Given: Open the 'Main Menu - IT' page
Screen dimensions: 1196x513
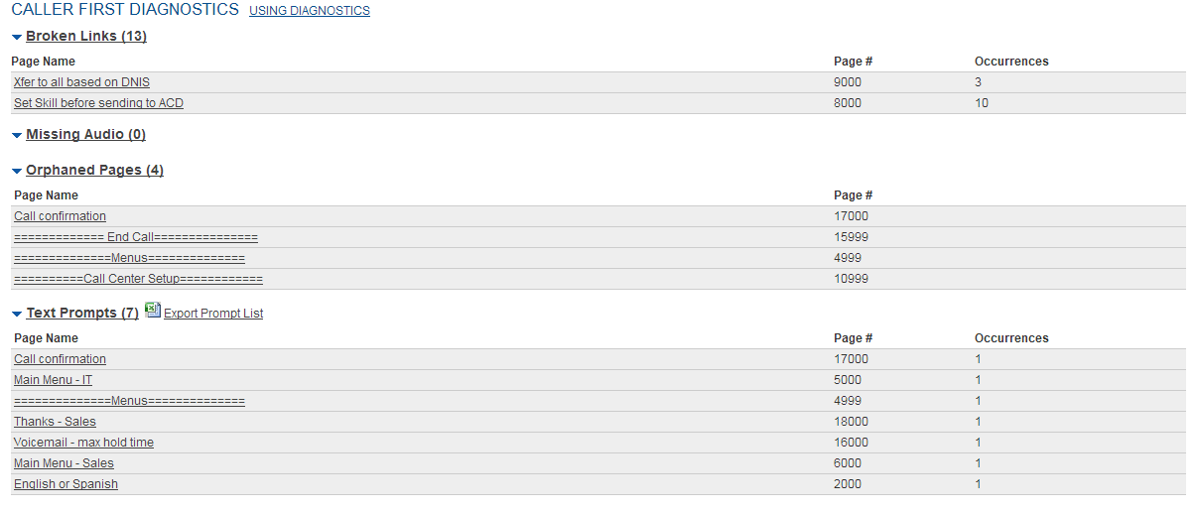Looking at the screenshot, I should pos(53,380).
